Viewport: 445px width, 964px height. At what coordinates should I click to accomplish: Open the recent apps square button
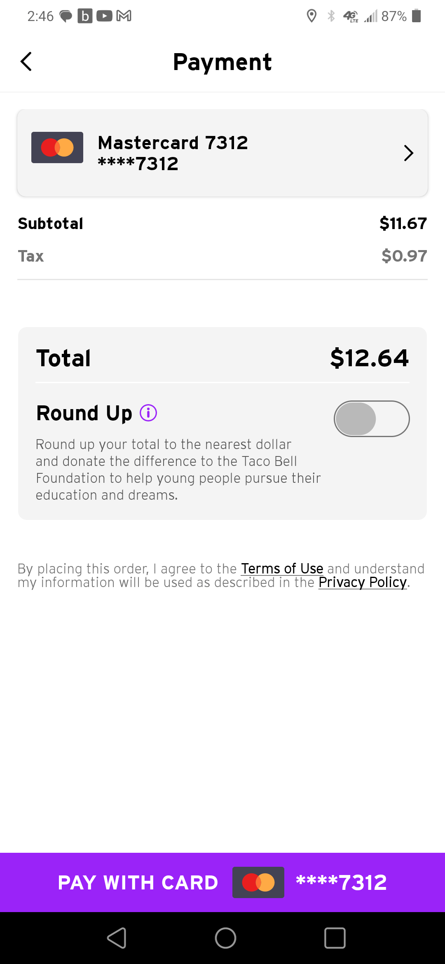pos(335,938)
